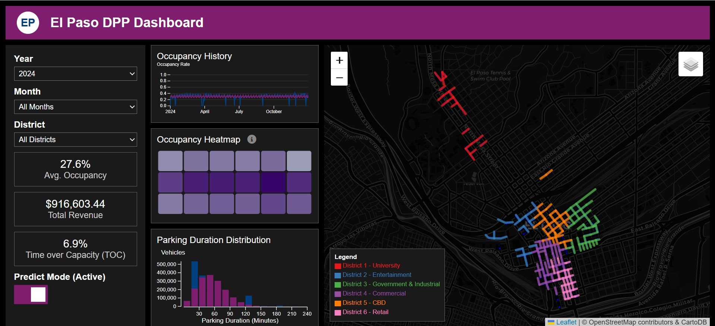Select District 2 - Entertainment legend label
715x326 pixels.
point(377,275)
